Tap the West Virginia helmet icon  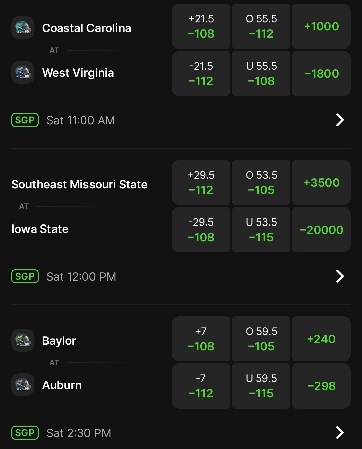coord(23,72)
